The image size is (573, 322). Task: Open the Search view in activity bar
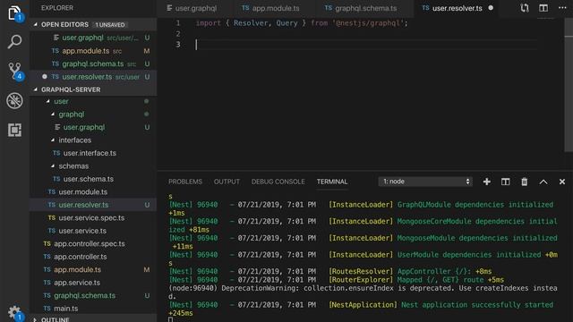(x=14, y=42)
